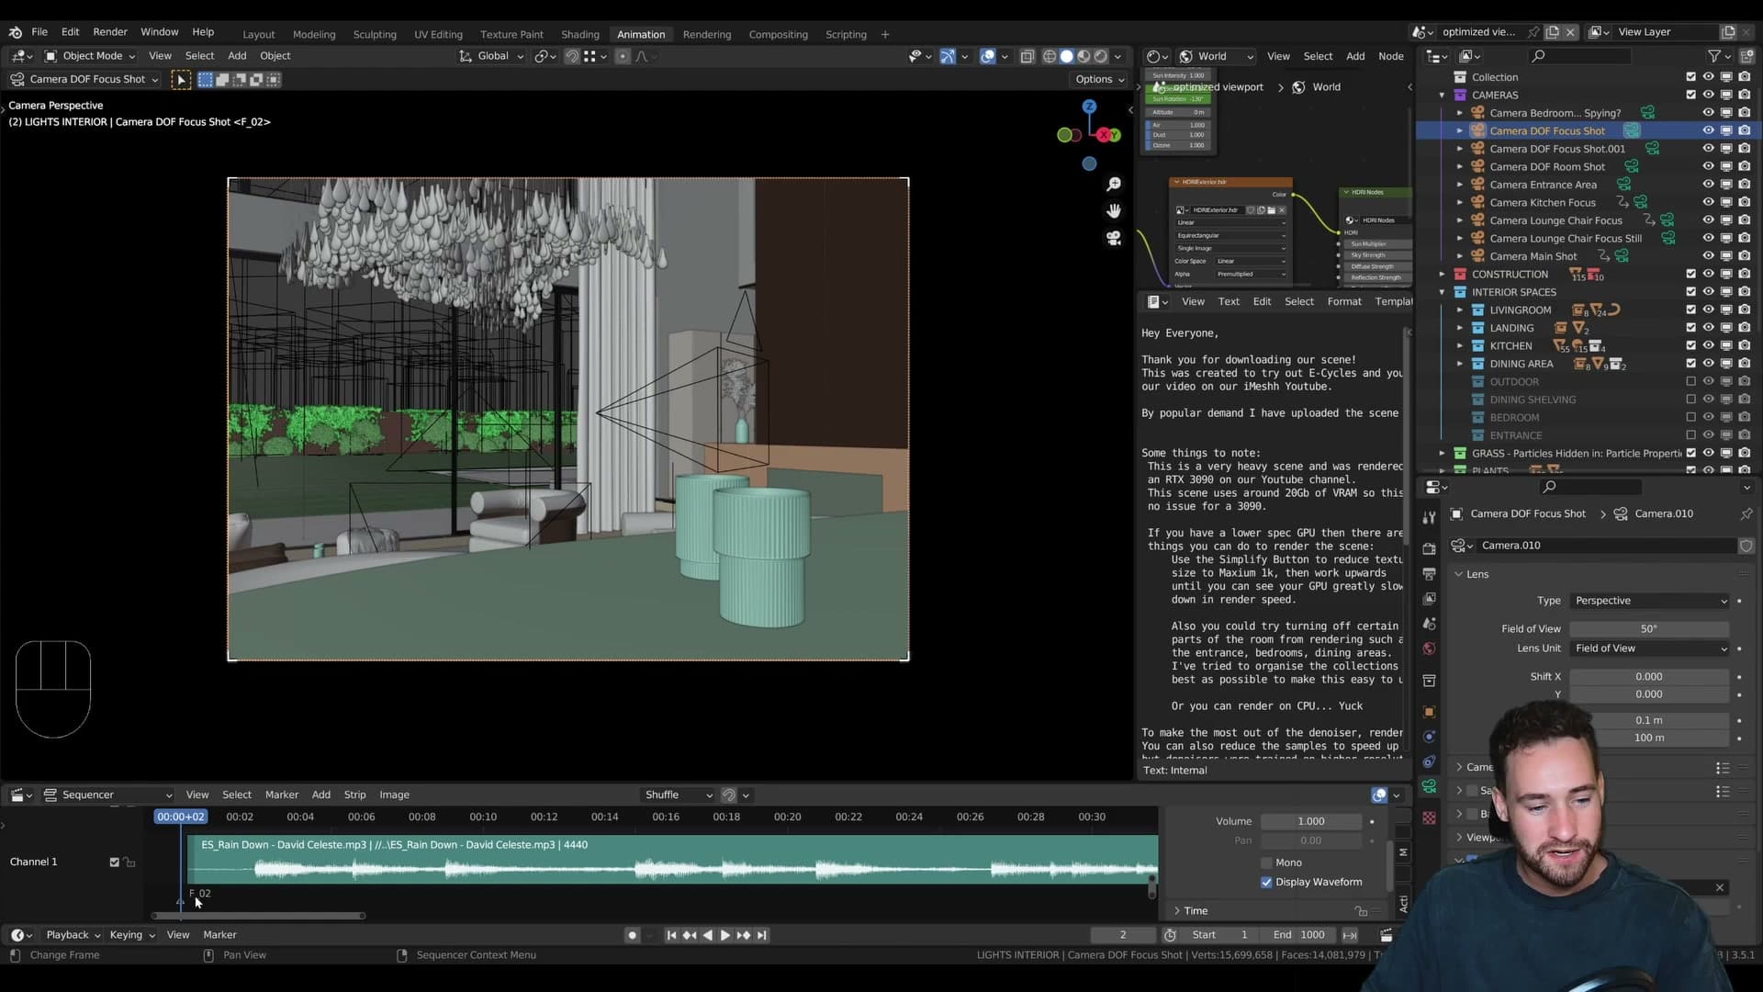
Task: Open the Render menu
Action: point(110,32)
